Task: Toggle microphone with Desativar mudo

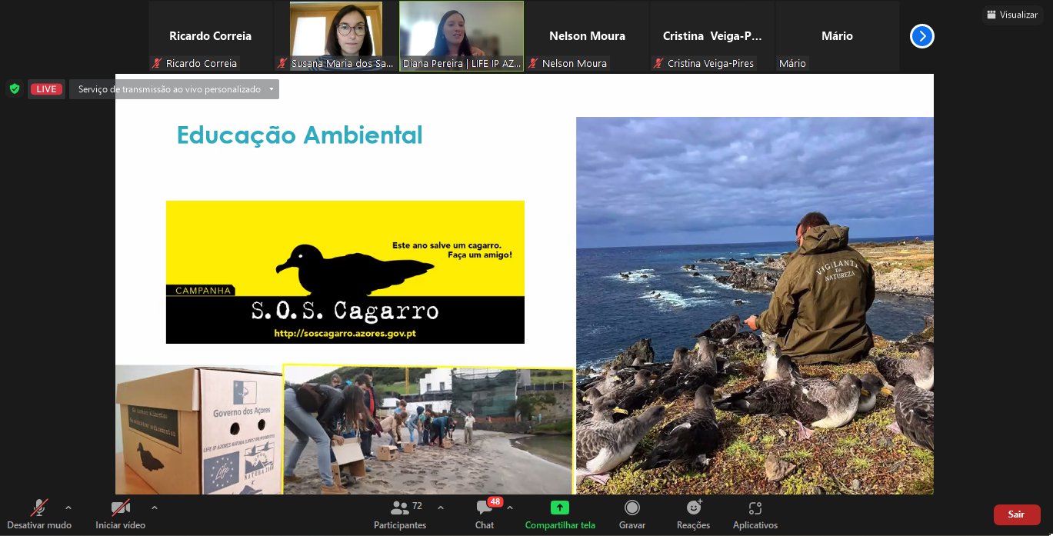Action: (39, 508)
